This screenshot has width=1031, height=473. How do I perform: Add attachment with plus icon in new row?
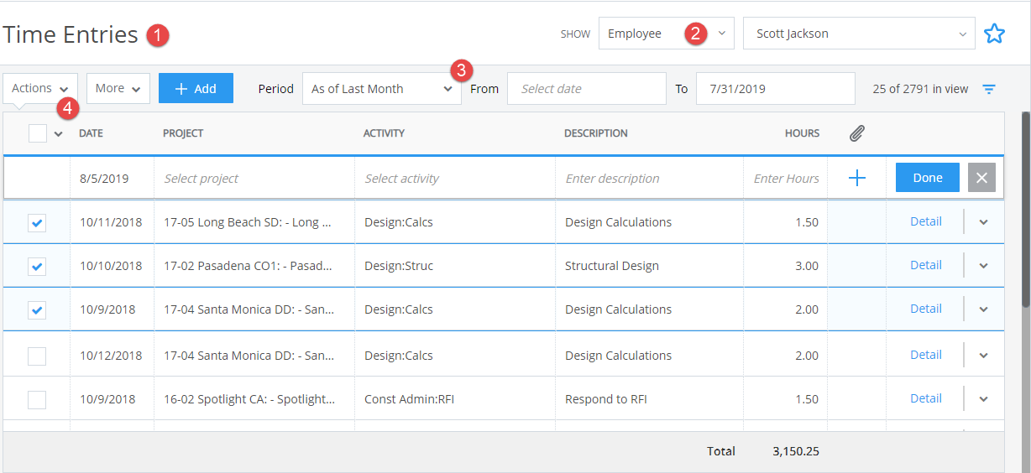tap(856, 178)
